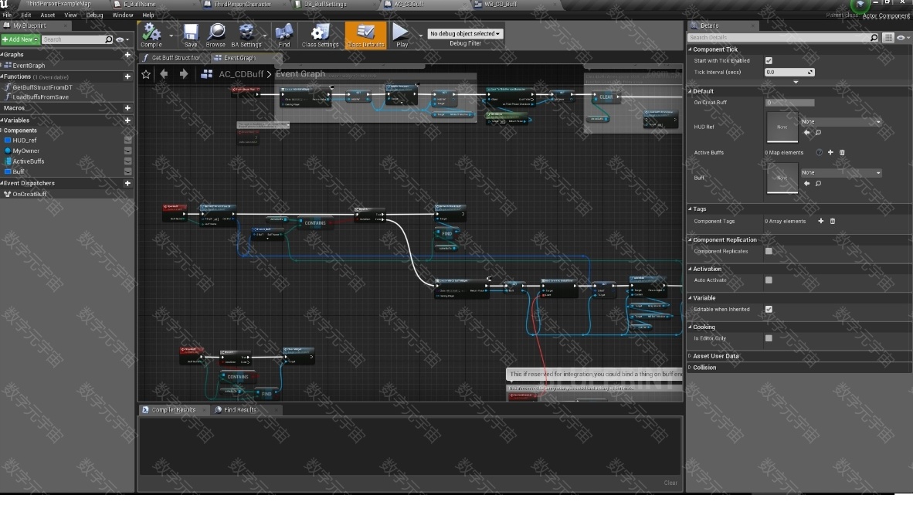Open the File menu
The image size is (913, 512).
coord(7,15)
